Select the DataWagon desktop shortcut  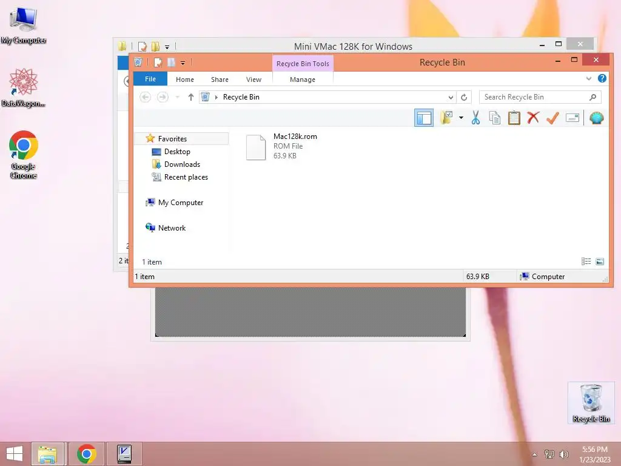click(24, 87)
